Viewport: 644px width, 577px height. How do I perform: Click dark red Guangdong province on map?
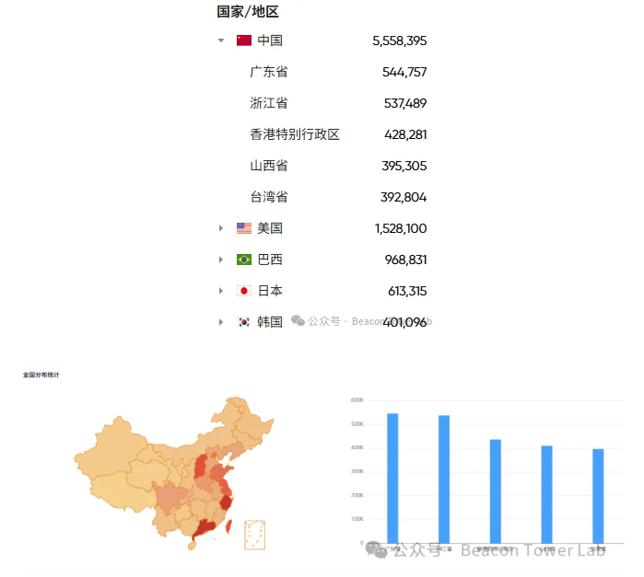tap(205, 528)
